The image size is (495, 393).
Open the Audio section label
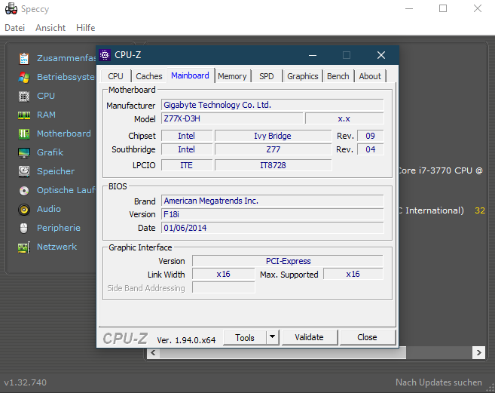[x=49, y=209]
